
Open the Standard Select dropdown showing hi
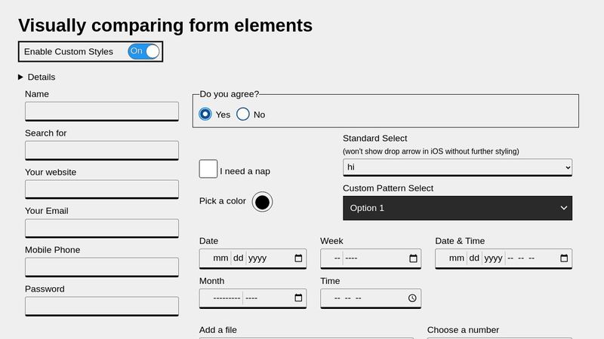tap(457, 166)
